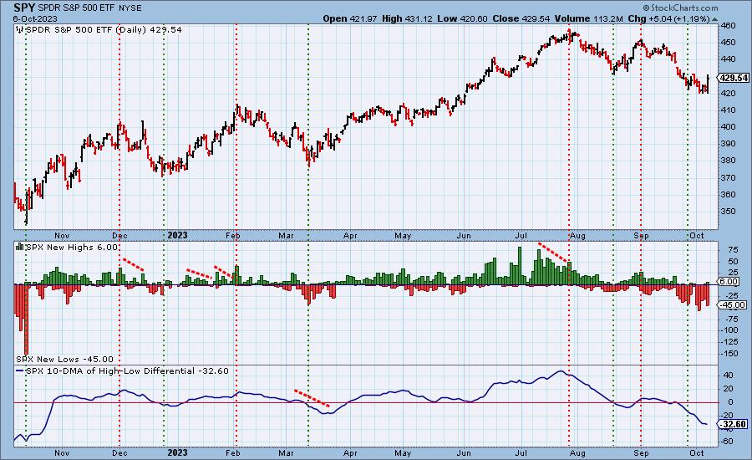752x460 pixels.
Task: Click the Jul label on bottom axis
Action: [x=521, y=452]
